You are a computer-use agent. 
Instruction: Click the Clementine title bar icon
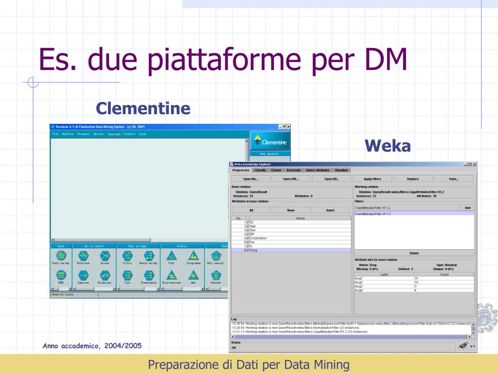(53, 127)
